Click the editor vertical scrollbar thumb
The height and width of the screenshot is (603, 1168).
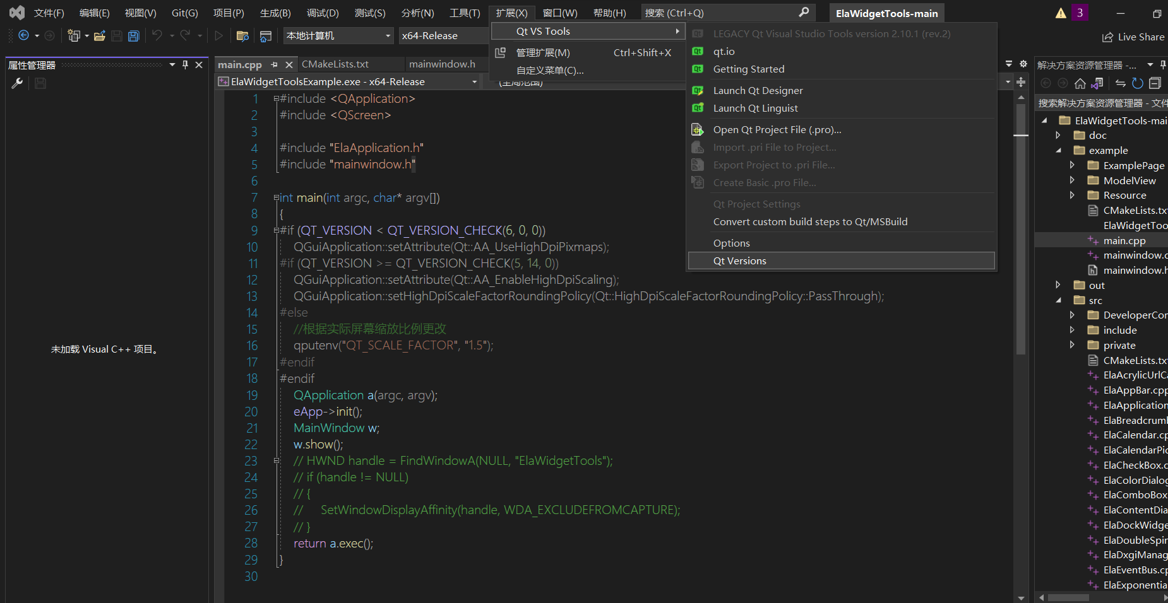click(1021, 228)
